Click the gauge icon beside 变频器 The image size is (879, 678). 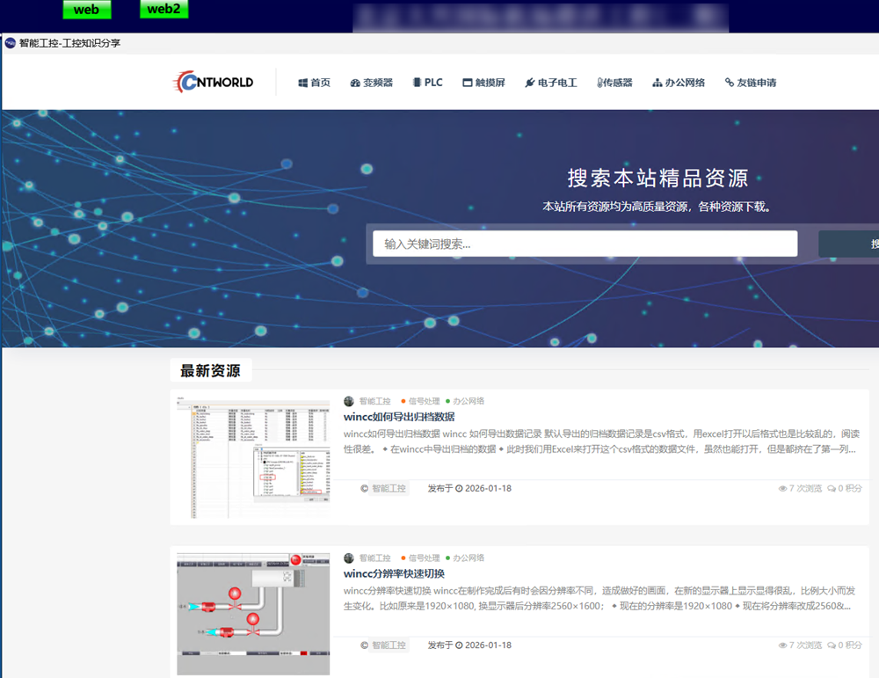click(355, 83)
